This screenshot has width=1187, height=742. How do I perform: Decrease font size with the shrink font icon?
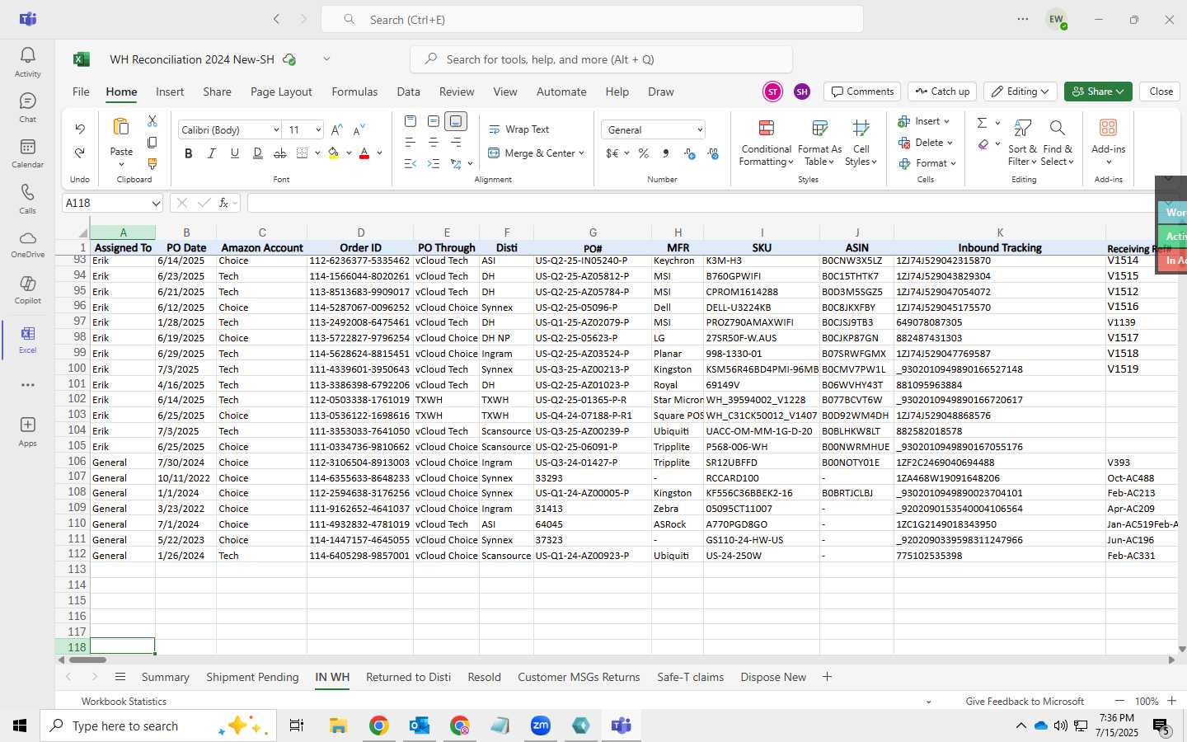[x=359, y=130]
